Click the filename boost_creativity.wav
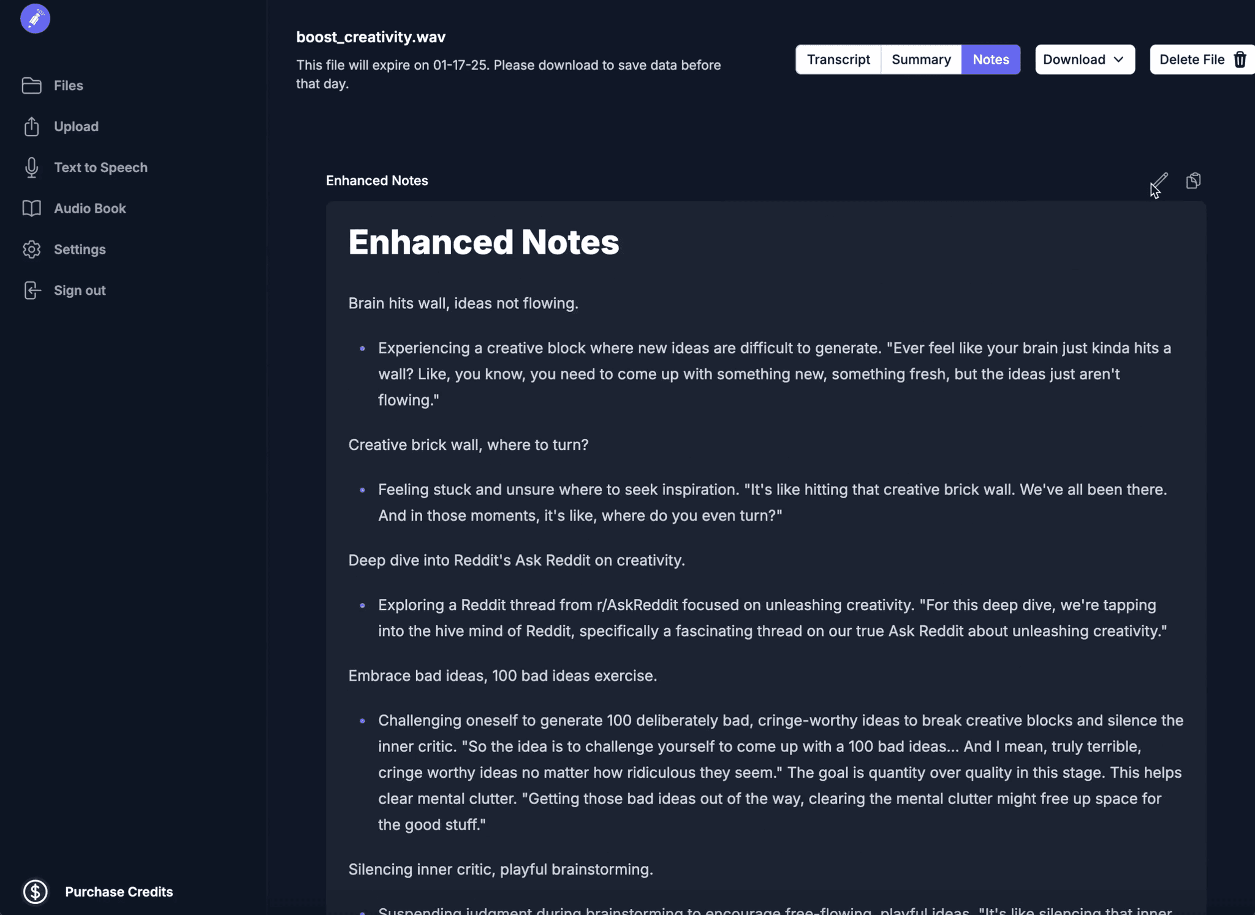 pyautogui.click(x=370, y=37)
